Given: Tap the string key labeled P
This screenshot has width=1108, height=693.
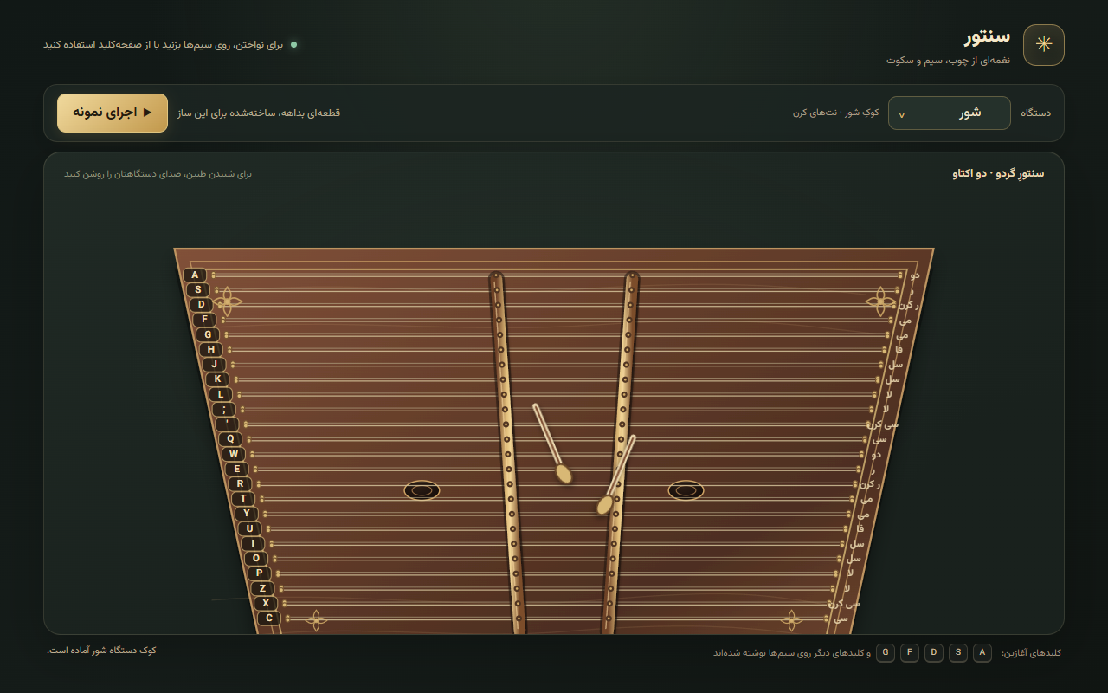Looking at the screenshot, I should [259, 573].
